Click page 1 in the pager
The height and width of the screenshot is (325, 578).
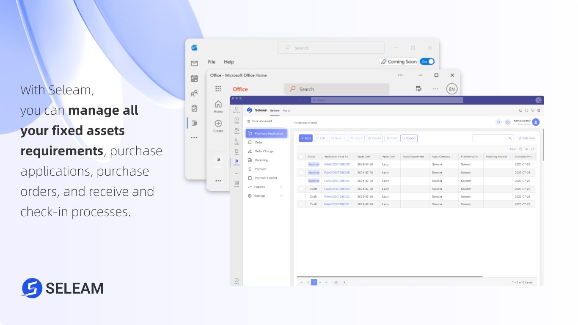pos(314,282)
